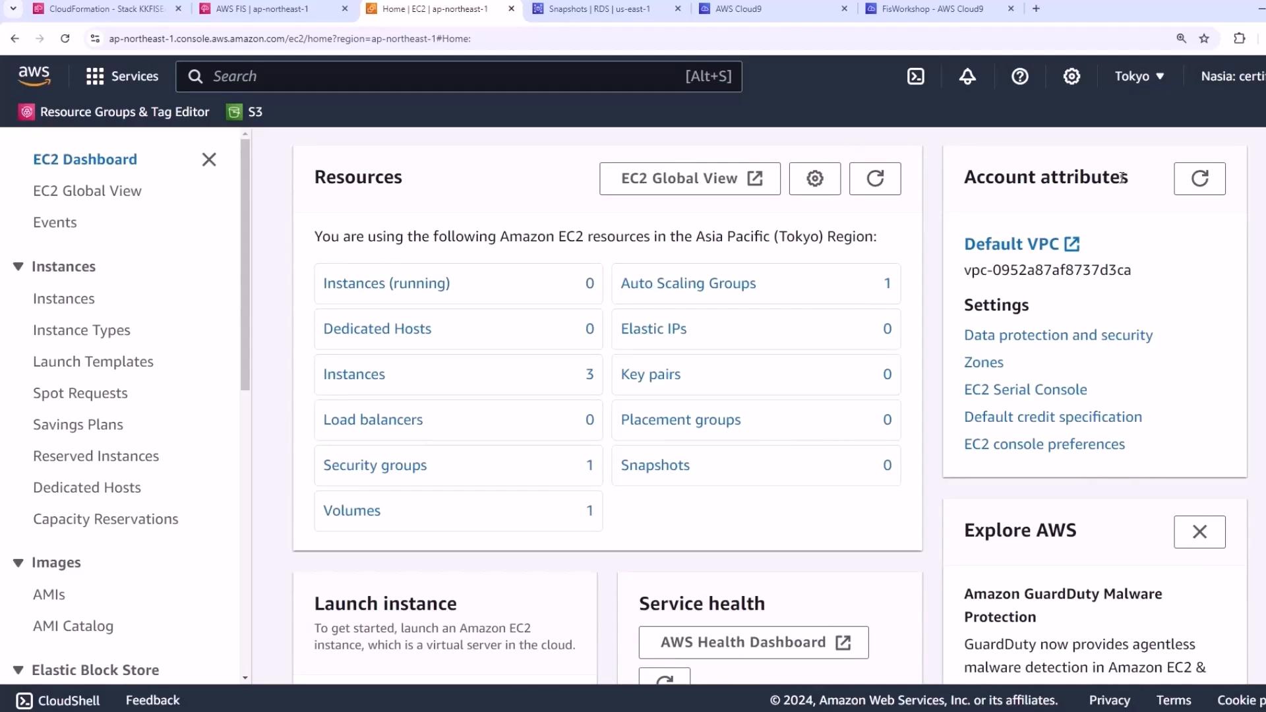Switch to FisWorkshop Cloud9 tab
The width and height of the screenshot is (1266, 712).
click(940, 9)
